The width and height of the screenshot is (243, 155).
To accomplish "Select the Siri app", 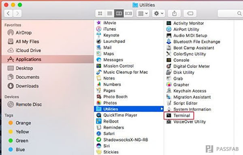I will click(103, 146).
